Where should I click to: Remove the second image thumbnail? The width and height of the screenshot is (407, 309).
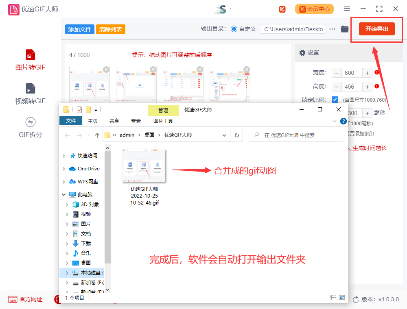[x=153, y=70]
